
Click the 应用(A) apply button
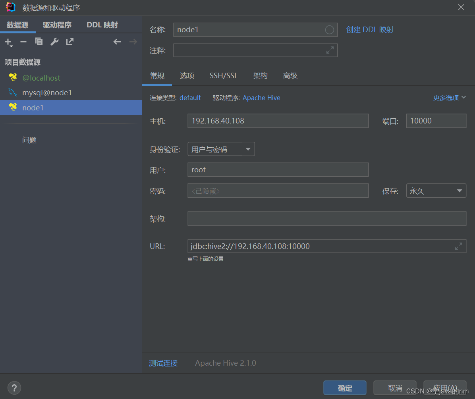coord(445,388)
